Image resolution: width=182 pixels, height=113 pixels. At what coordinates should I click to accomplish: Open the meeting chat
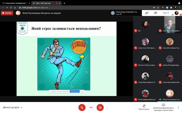tap(156, 13)
